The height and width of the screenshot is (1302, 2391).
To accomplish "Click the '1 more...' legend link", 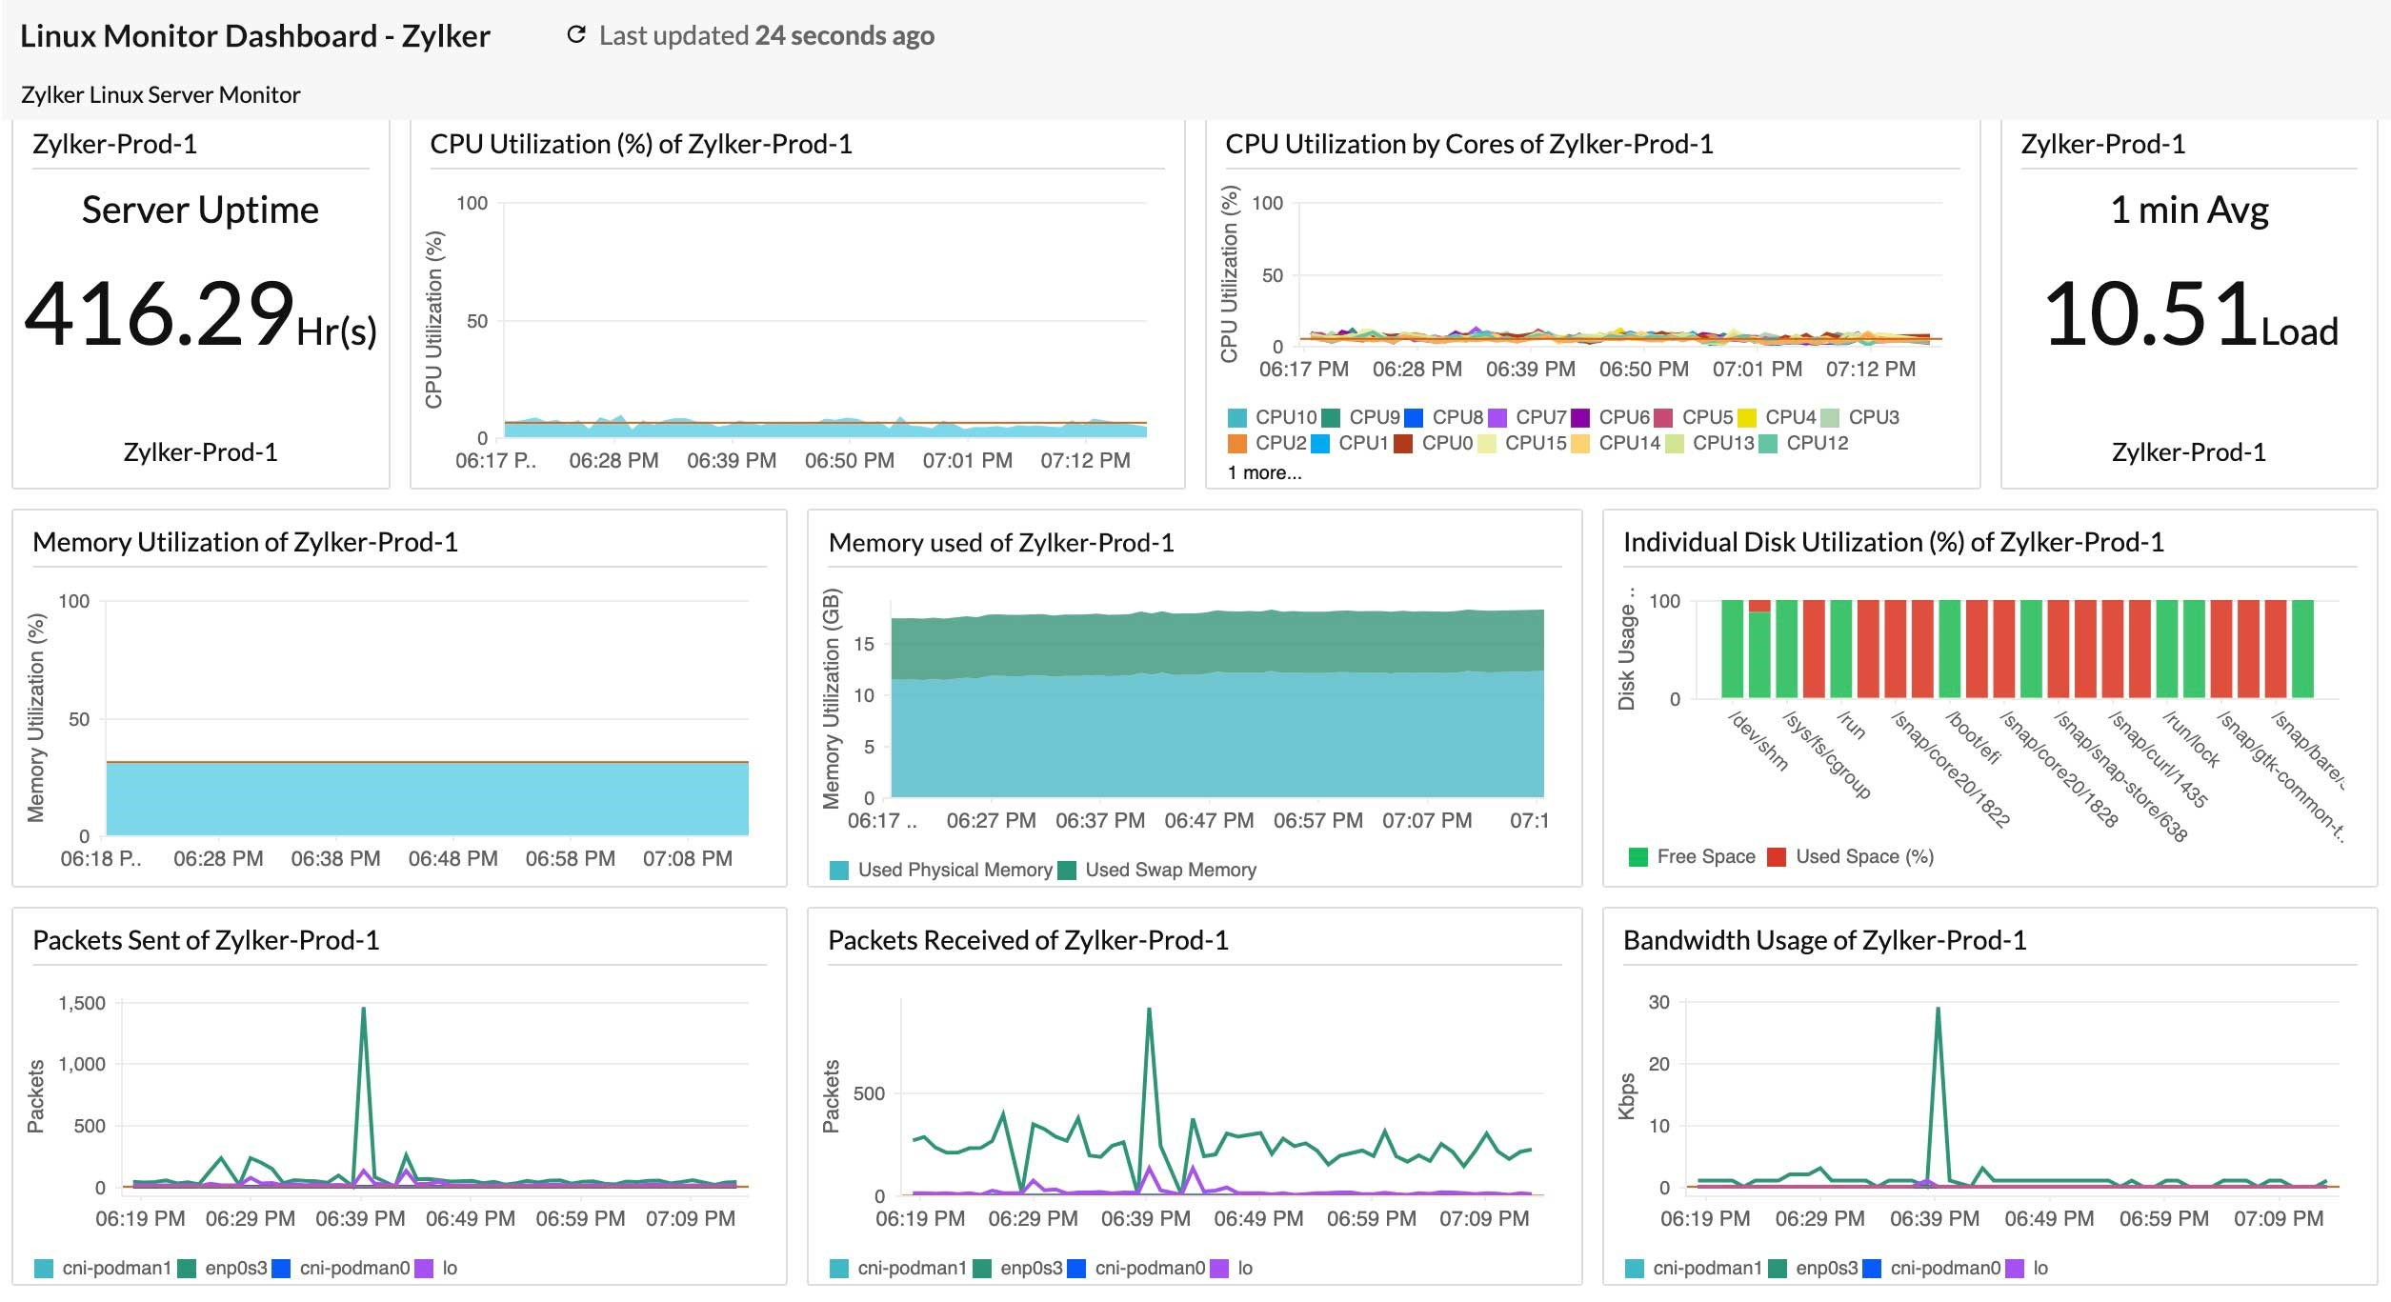I will (x=1264, y=472).
